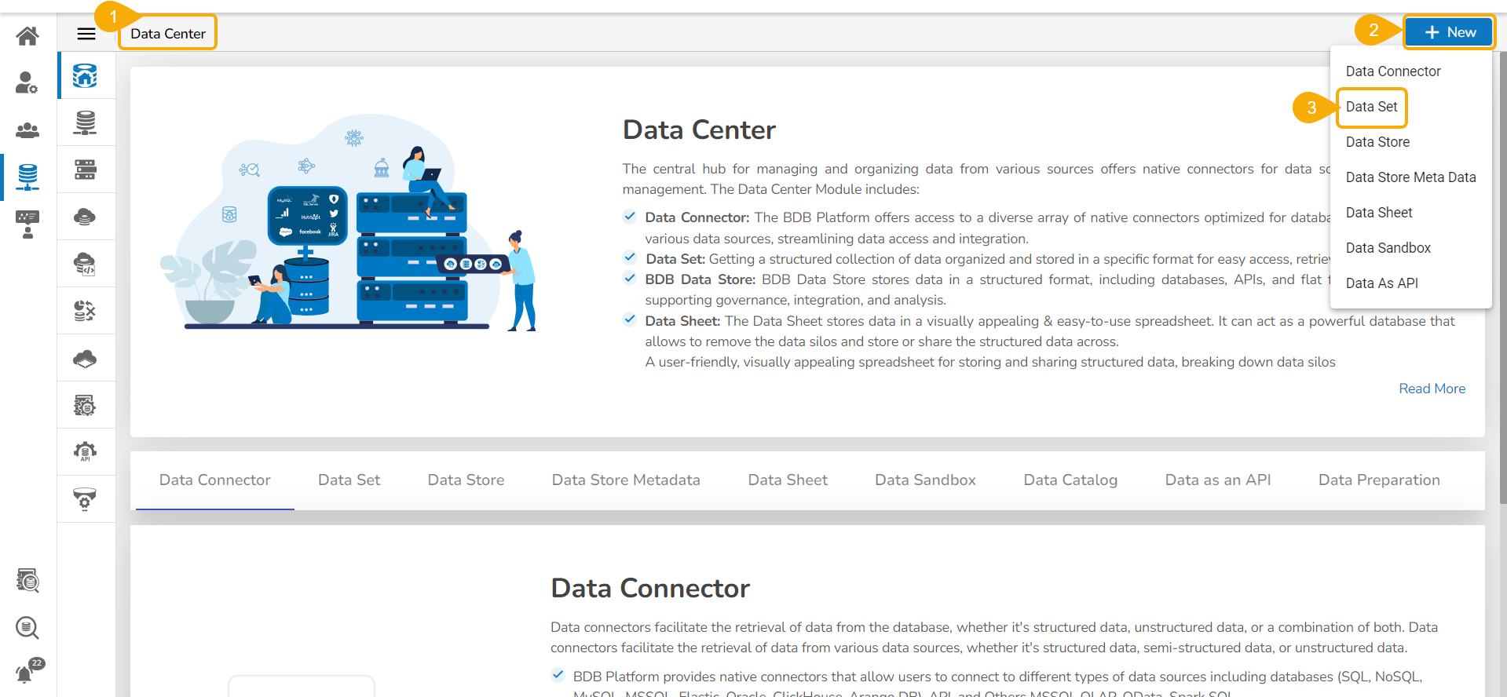Open the Read More link
1507x697 pixels.
pos(1432,389)
